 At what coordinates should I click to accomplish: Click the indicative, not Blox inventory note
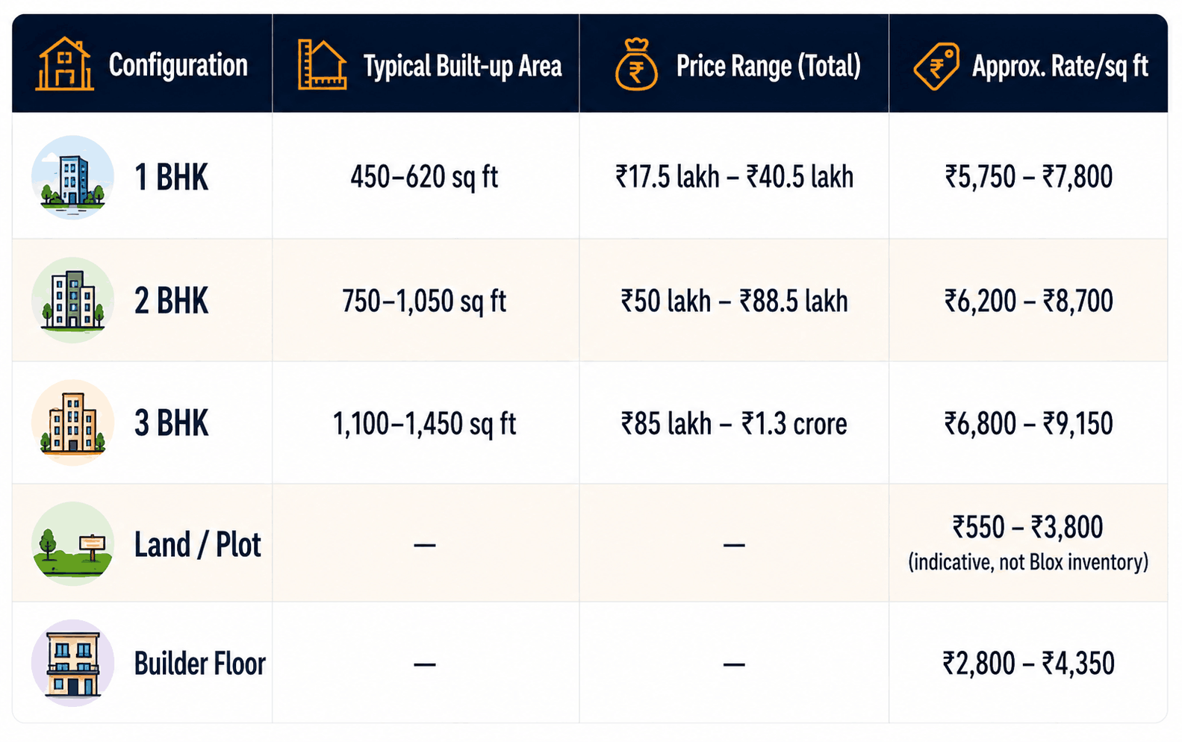pyautogui.click(x=1028, y=562)
